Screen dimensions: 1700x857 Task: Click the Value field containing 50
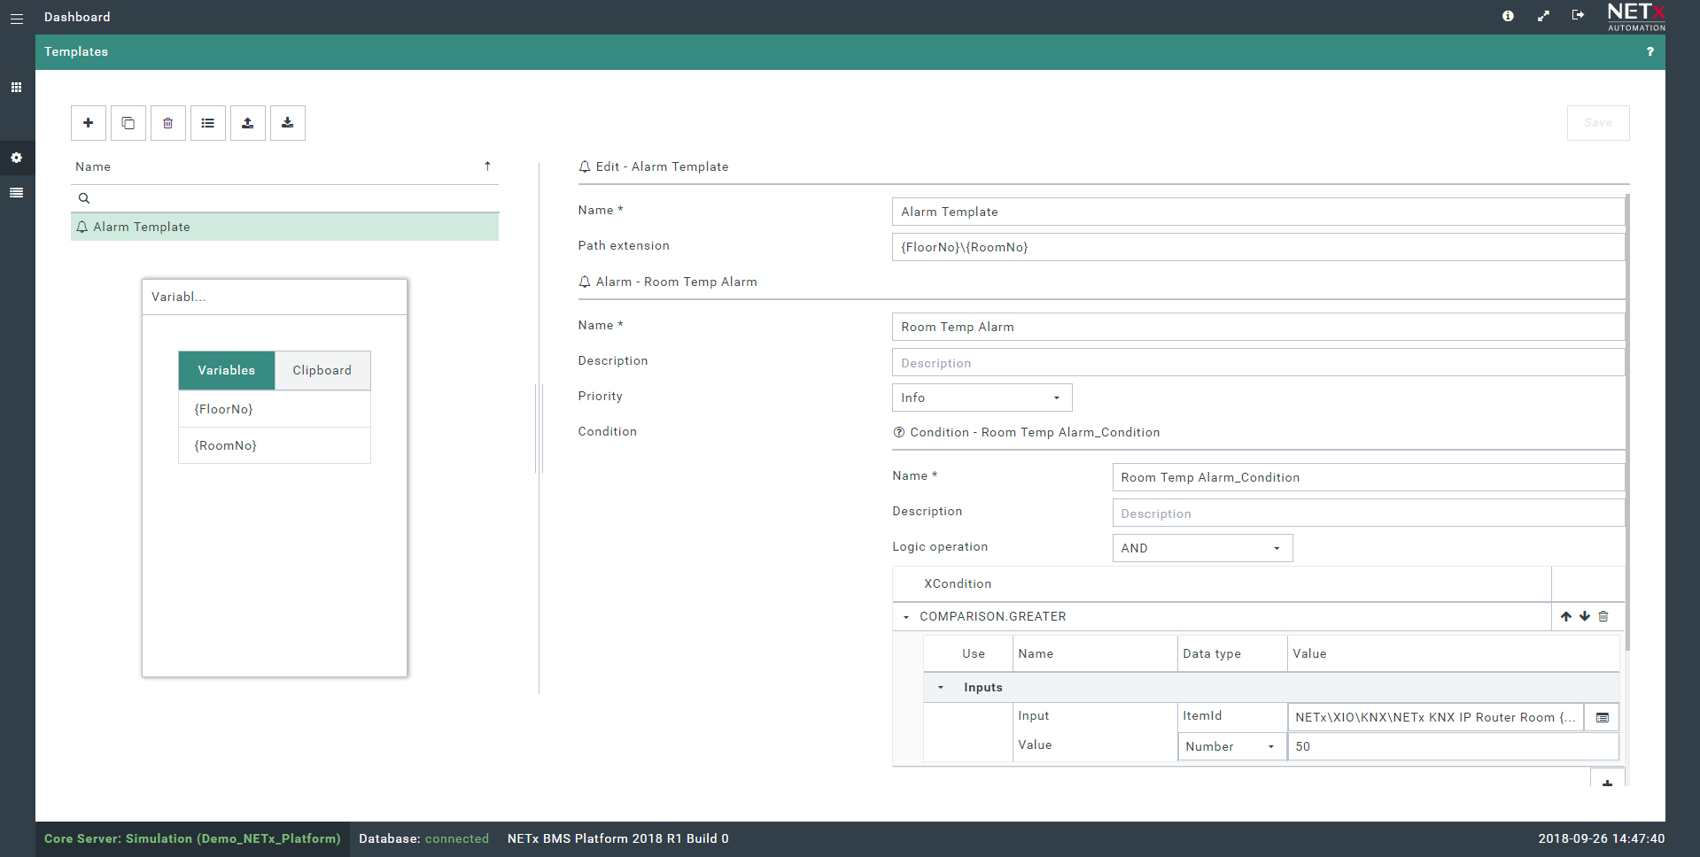click(1454, 746)
